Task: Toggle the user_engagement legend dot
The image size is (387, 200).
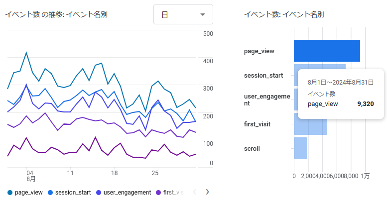Action: 99,193
